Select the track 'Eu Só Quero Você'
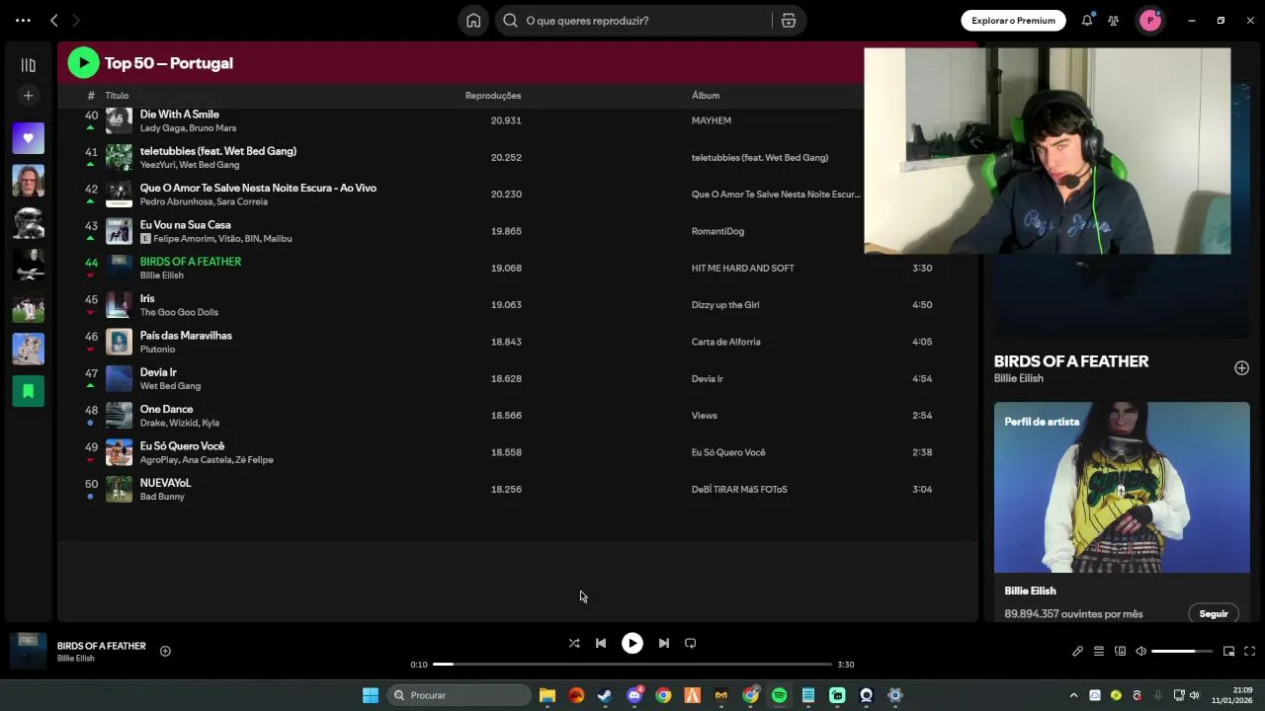The image size is (1265, 711). click(182, 446)
